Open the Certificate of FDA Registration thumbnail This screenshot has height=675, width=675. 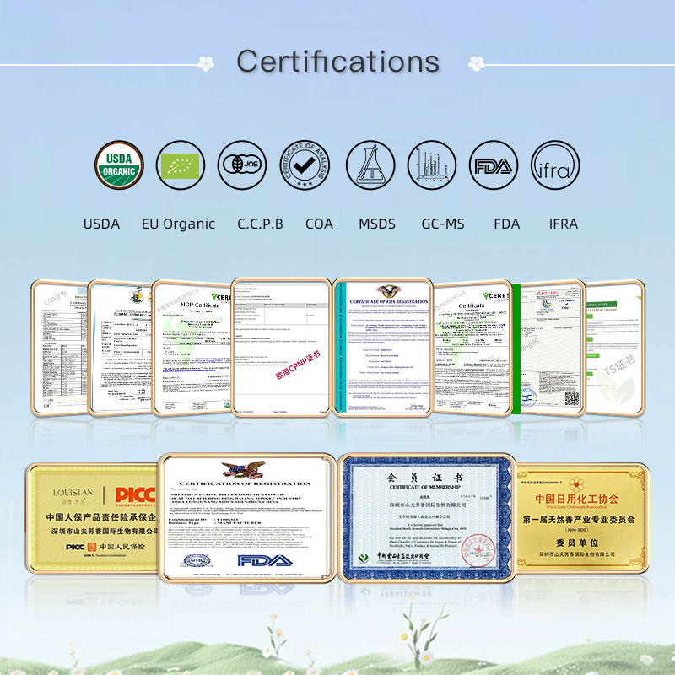point(382,347)
